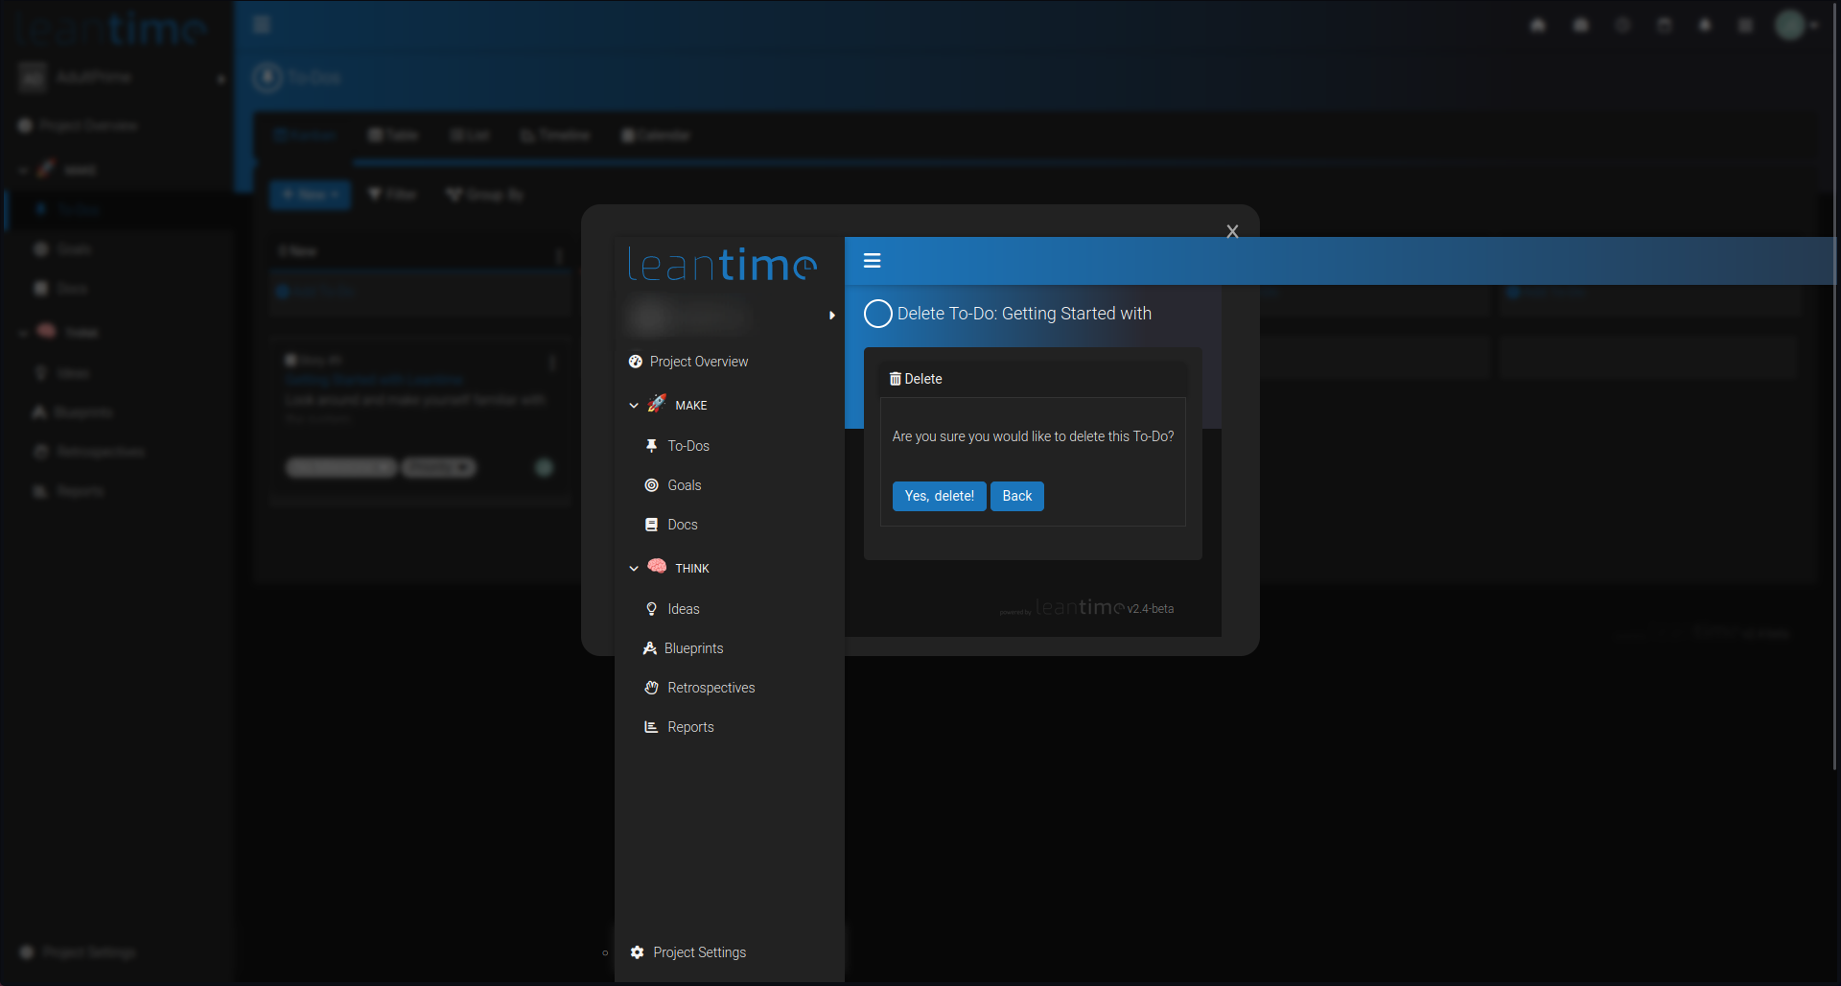Open Docs in the MAKE section
The width and height of the screenshot is (1841, 986).
tap(681, 524)
